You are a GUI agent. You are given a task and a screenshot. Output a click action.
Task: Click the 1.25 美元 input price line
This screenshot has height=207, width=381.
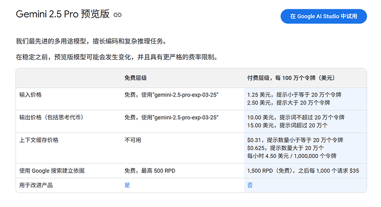(294, 95)
